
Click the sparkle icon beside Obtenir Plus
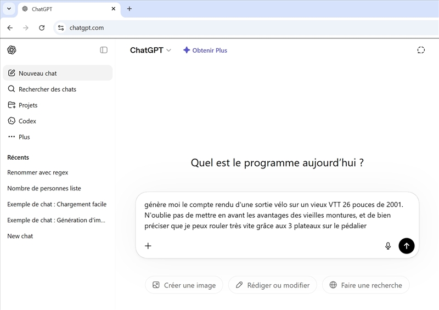pos(187,50)
